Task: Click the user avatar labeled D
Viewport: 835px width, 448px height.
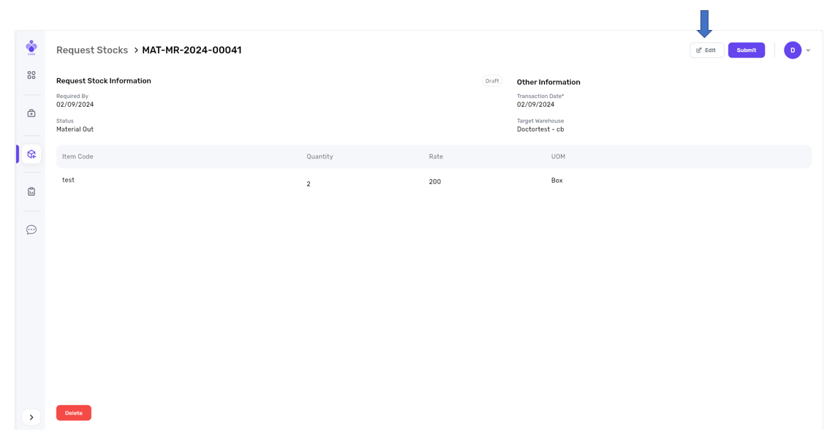Action: tap(793, 50)
